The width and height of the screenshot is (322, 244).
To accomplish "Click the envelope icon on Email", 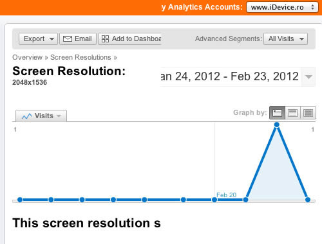I will 68,39.
